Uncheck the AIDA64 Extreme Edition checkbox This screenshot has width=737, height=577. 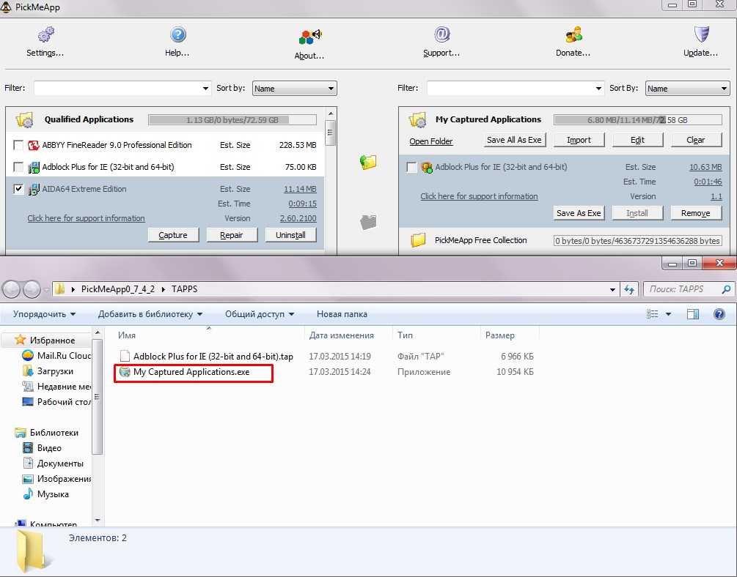pyautogui.click(x=19, y=189)
